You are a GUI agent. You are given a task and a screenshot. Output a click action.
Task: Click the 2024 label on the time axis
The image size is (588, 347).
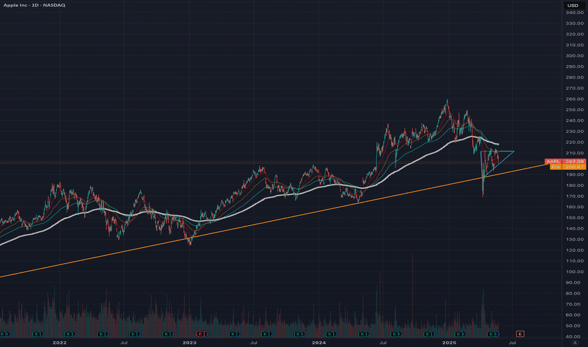tap(319, 343)
